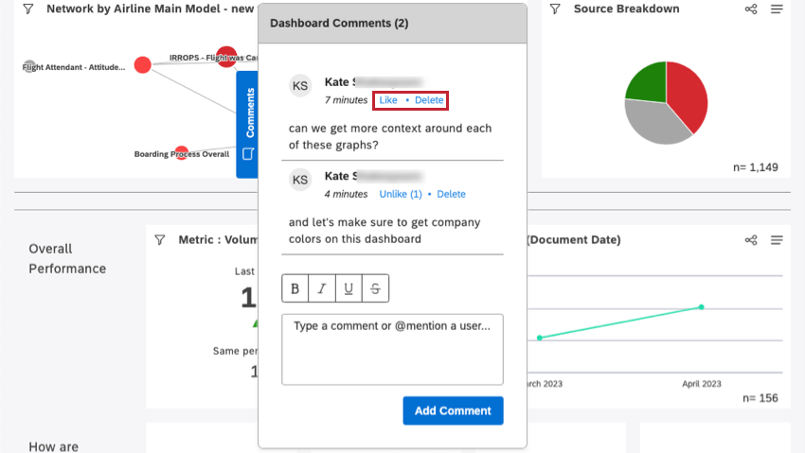Screen dimensions: 805x453
Task: Delete the second comment about company colors
Action: 451,194
